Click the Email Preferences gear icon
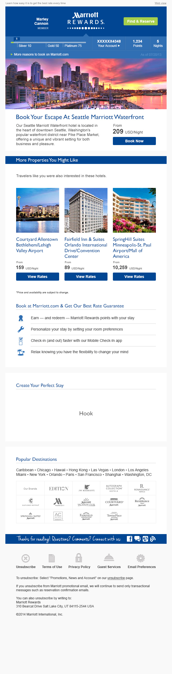This screenshot has width=172, height=674. [x=141, y=558]
